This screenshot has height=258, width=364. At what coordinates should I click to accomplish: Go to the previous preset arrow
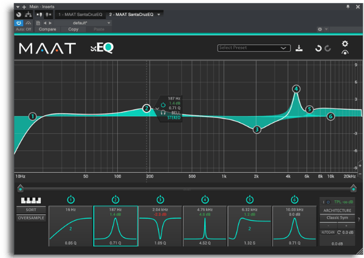point(45,23)
